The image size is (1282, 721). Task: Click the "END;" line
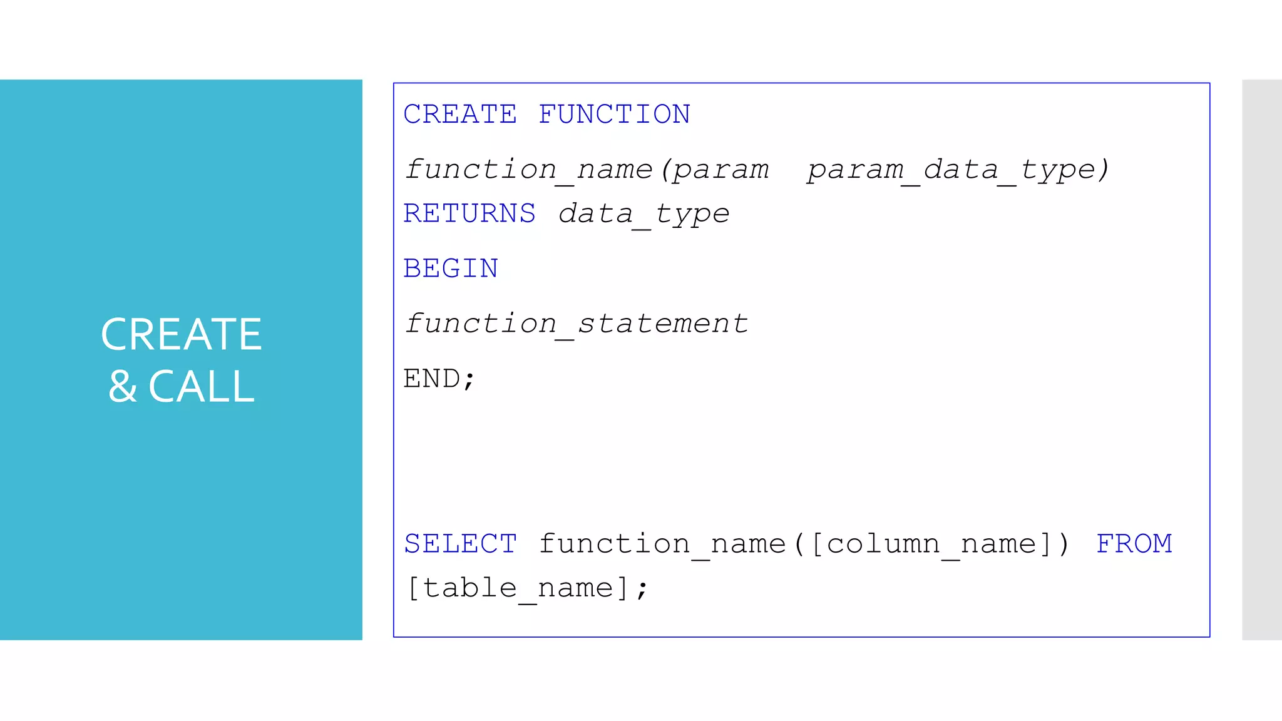coord(439,379)
